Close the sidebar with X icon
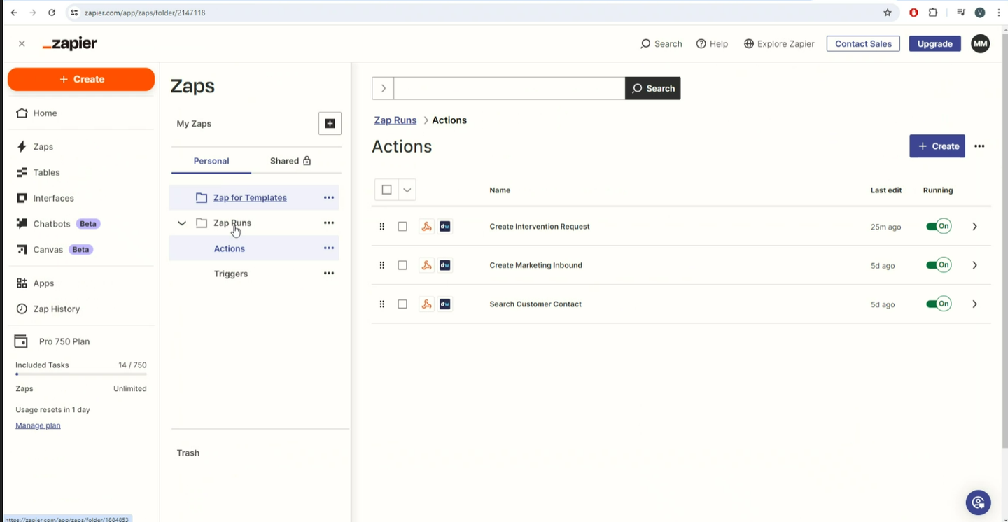This screenshot has height=522, width=1008. tap(22, 43)
